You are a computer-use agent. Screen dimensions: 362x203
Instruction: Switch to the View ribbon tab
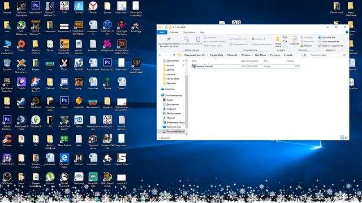click(202, 32)
